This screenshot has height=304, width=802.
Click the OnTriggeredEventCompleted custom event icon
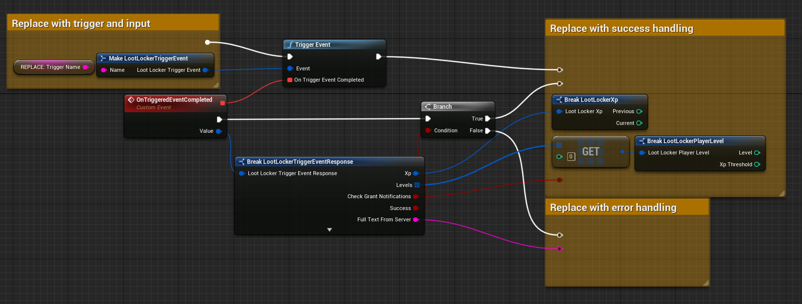pos(131,100)
